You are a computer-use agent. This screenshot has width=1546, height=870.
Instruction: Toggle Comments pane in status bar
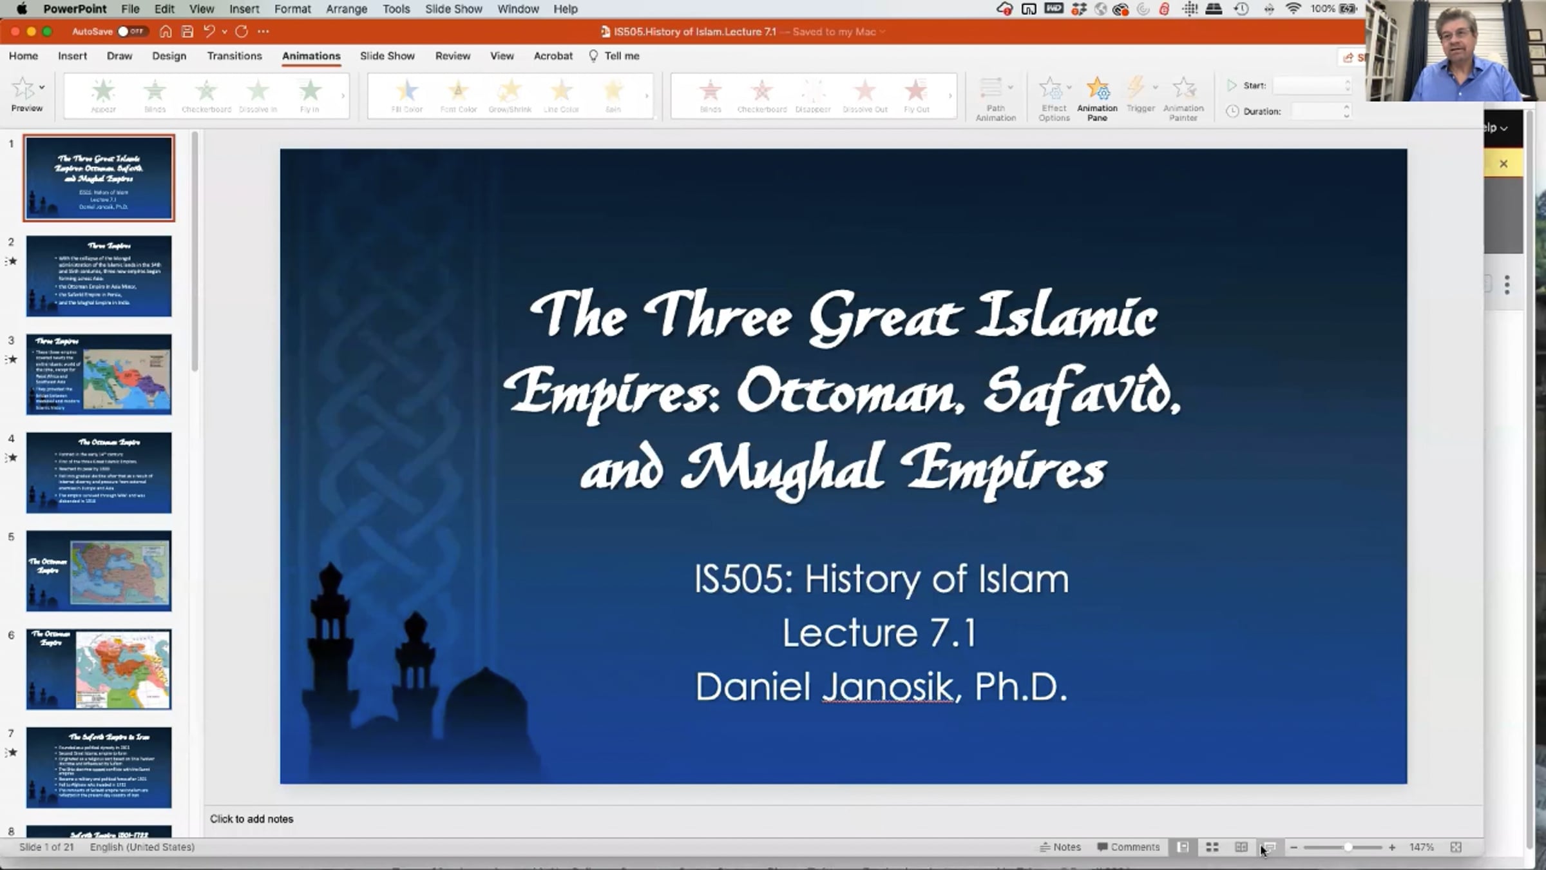pos(1128,847)
